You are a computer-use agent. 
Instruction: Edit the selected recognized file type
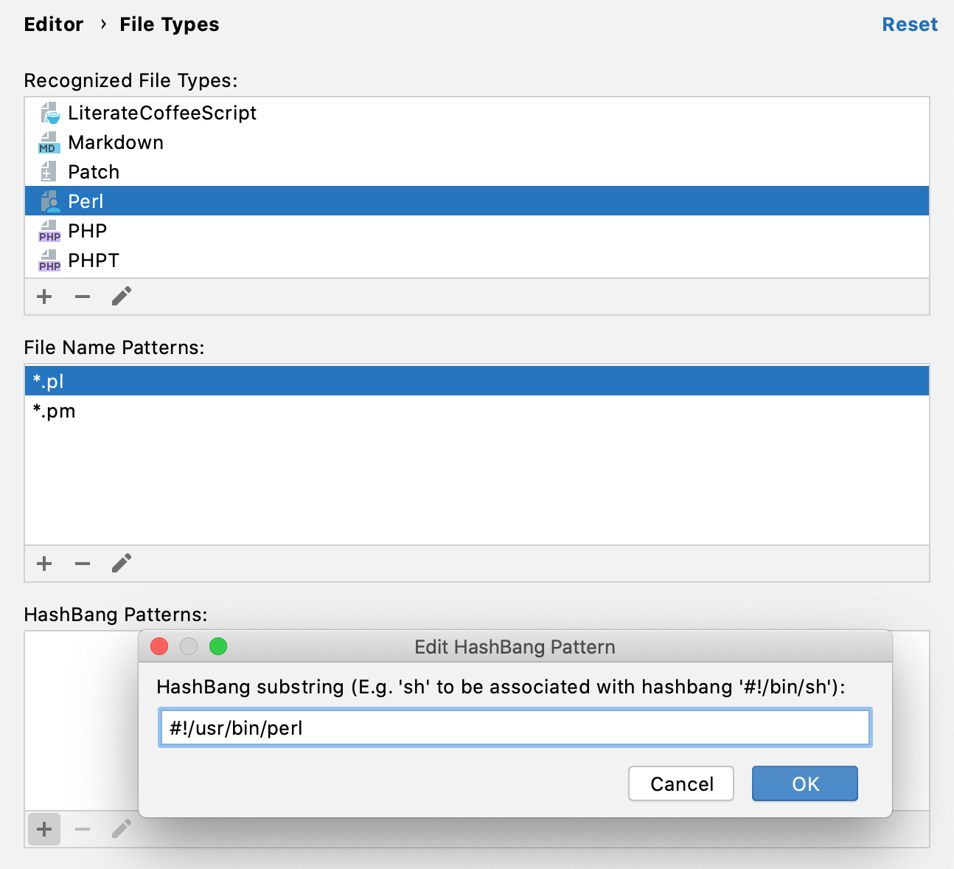pyautogui.click(x=122, y=297)
